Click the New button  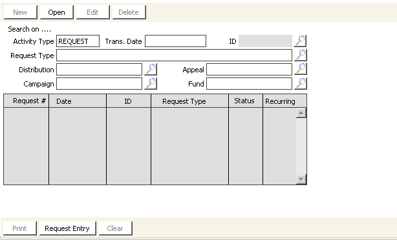click(20, 12)
